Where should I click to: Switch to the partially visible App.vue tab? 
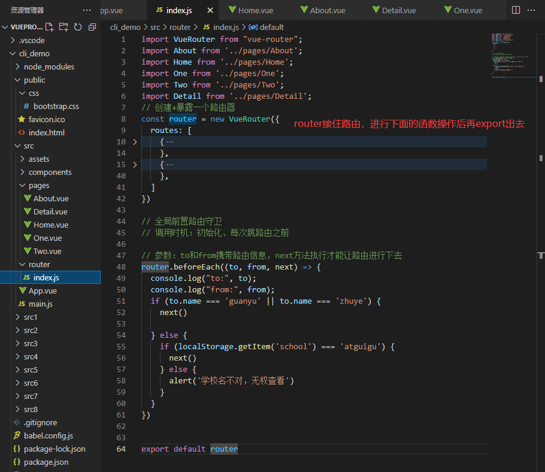[123, 10]
